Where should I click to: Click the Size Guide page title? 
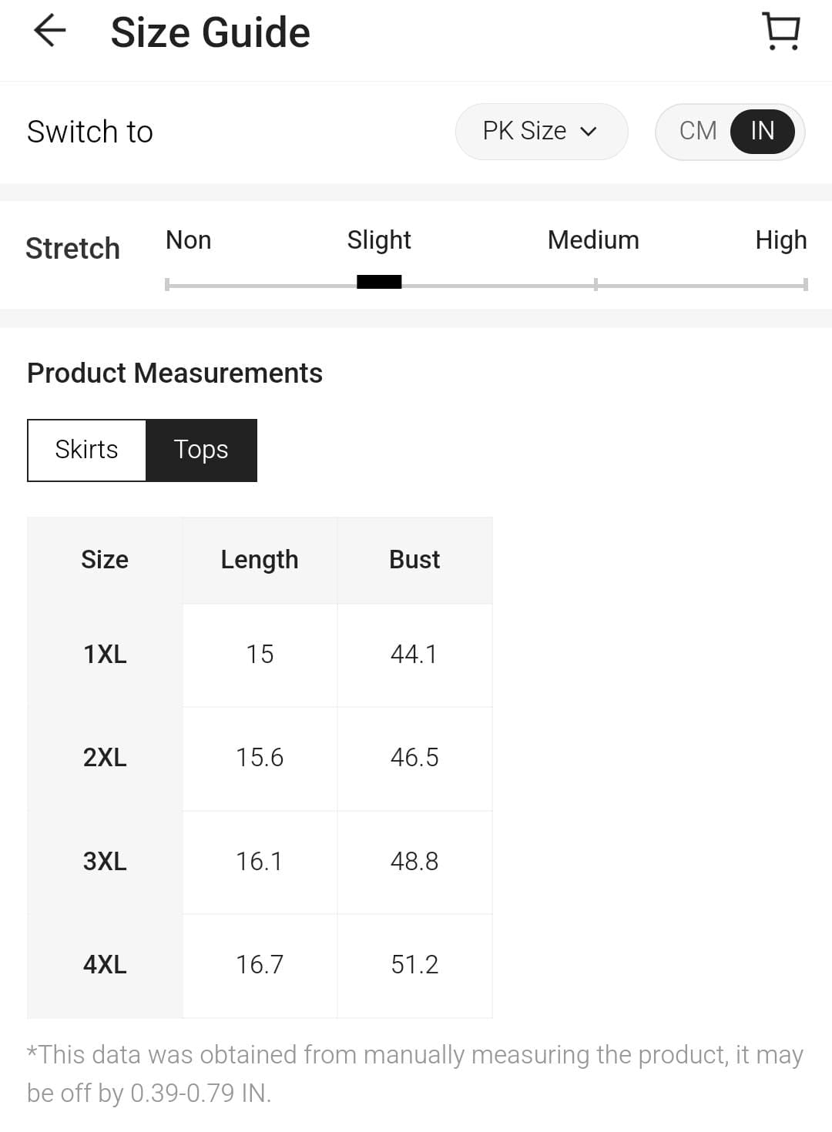click(210, 32)
